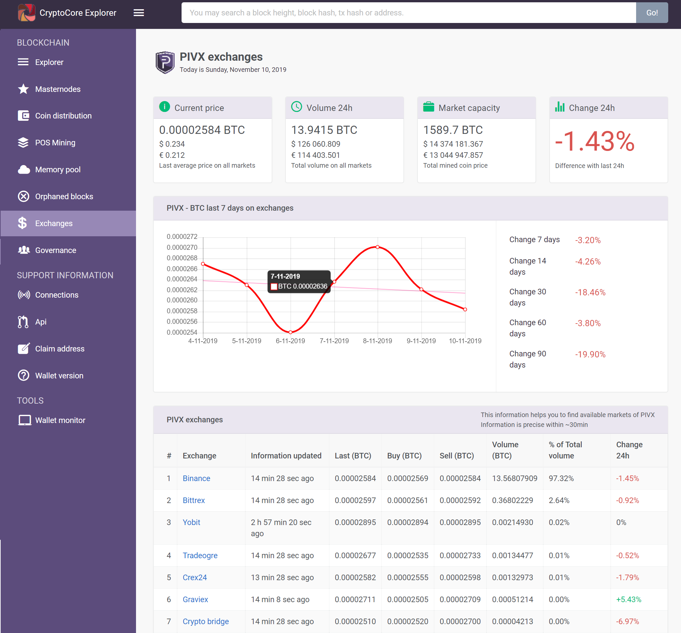Viewport: 681px width, 633px height.
Task: Open the Crex24 exchange link
Action: (195, 577)
